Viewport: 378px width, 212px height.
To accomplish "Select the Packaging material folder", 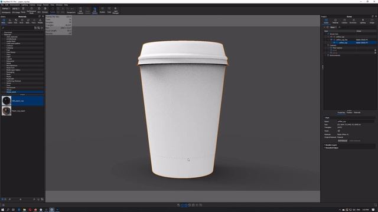I will click(11, 72).
